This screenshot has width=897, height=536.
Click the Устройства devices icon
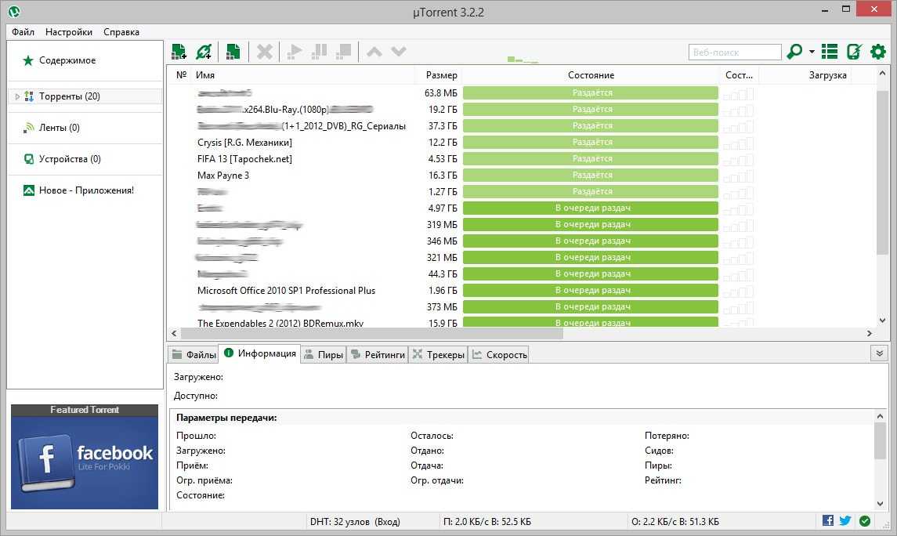[x=29, y=159]
